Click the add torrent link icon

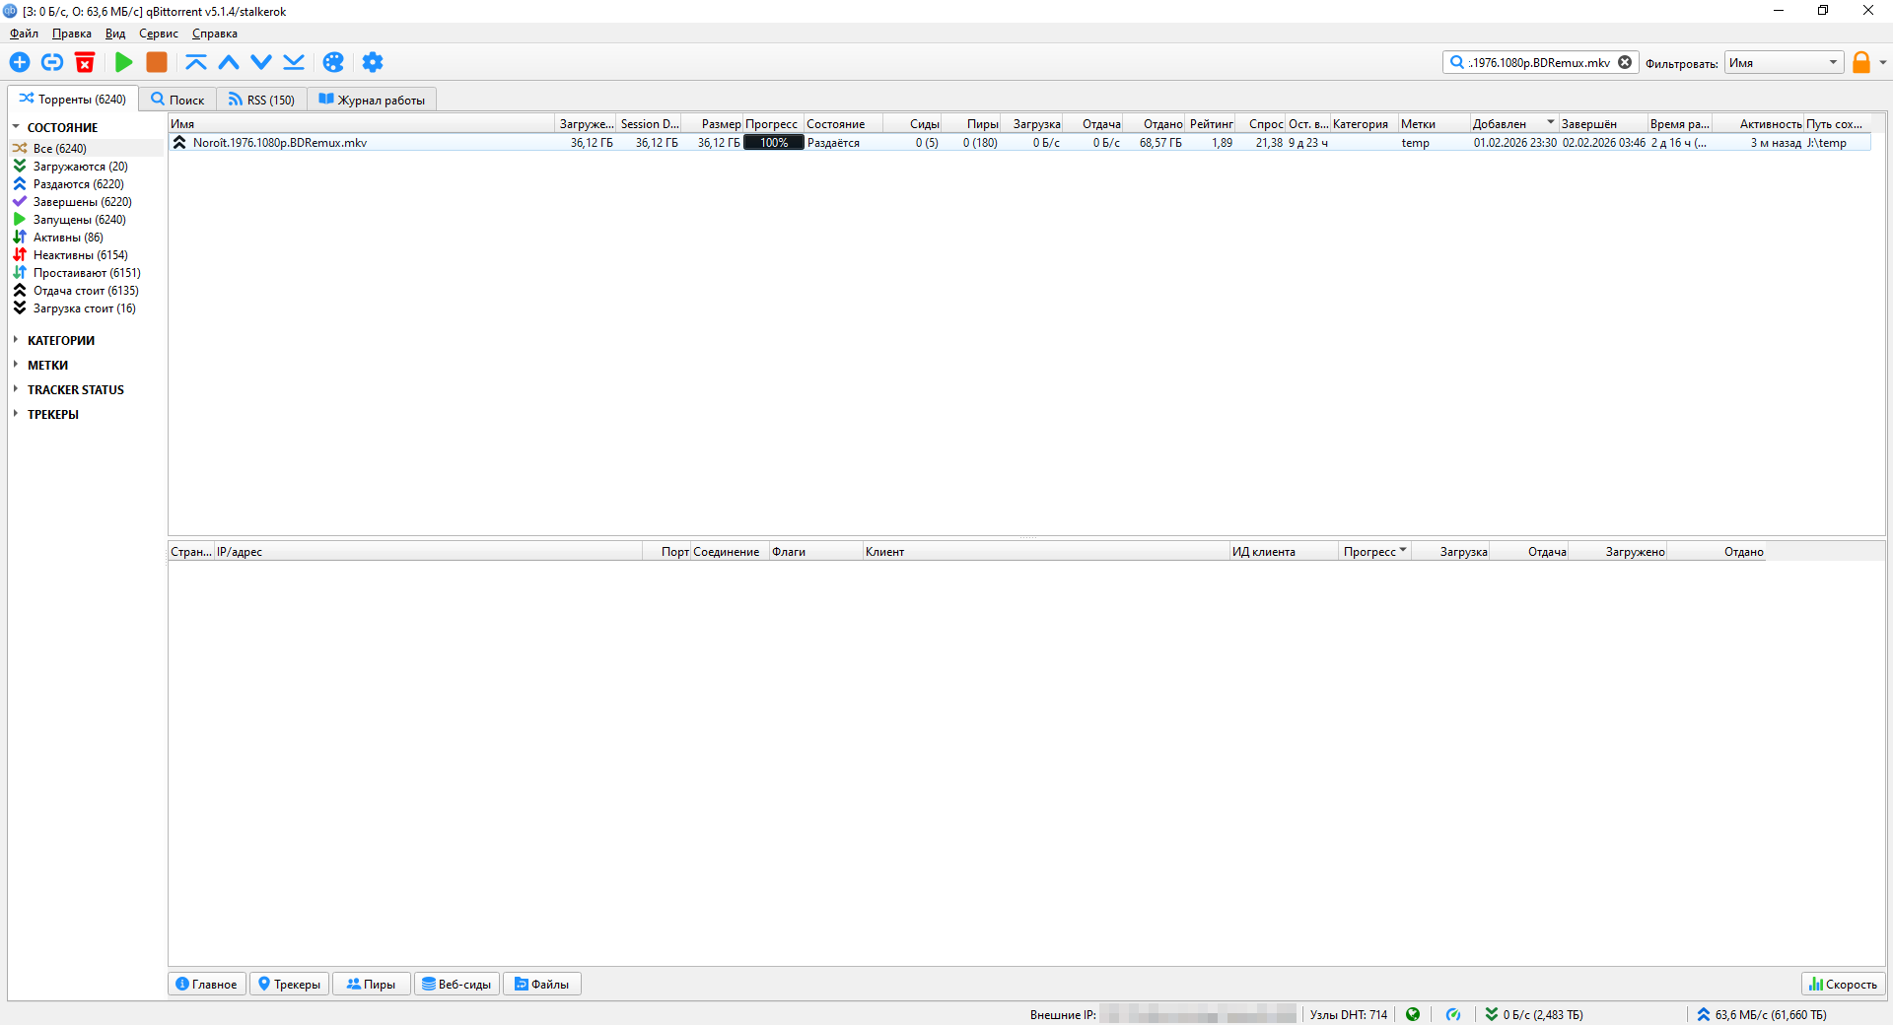[52, 62]
